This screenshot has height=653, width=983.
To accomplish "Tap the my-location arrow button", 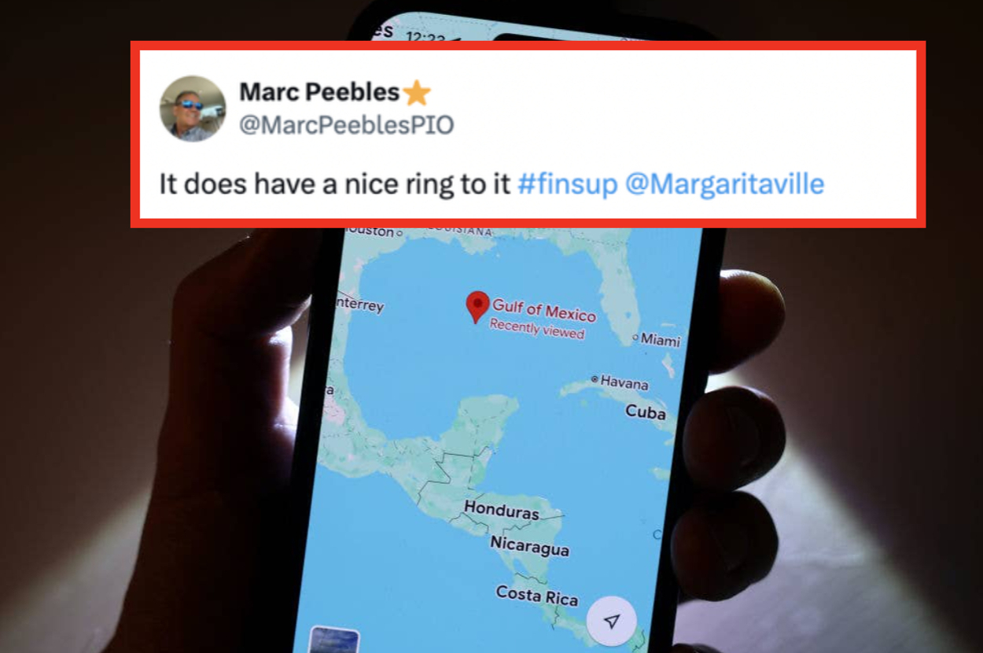I will (x=611, y=621).
